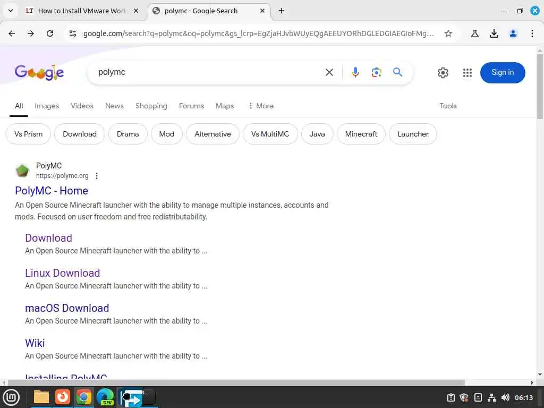Switch to News results tab

[115, 106]
